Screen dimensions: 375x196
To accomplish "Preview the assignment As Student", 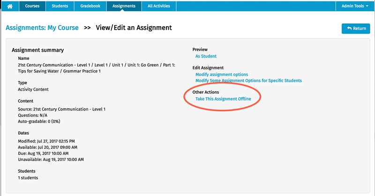I will [206, 56].
